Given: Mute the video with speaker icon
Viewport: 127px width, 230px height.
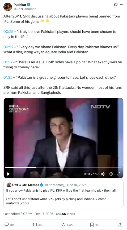Looking at the screenshot, I should (103, 174).
